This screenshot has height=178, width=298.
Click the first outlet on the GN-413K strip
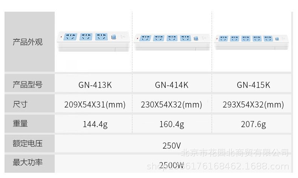[71, 37]
